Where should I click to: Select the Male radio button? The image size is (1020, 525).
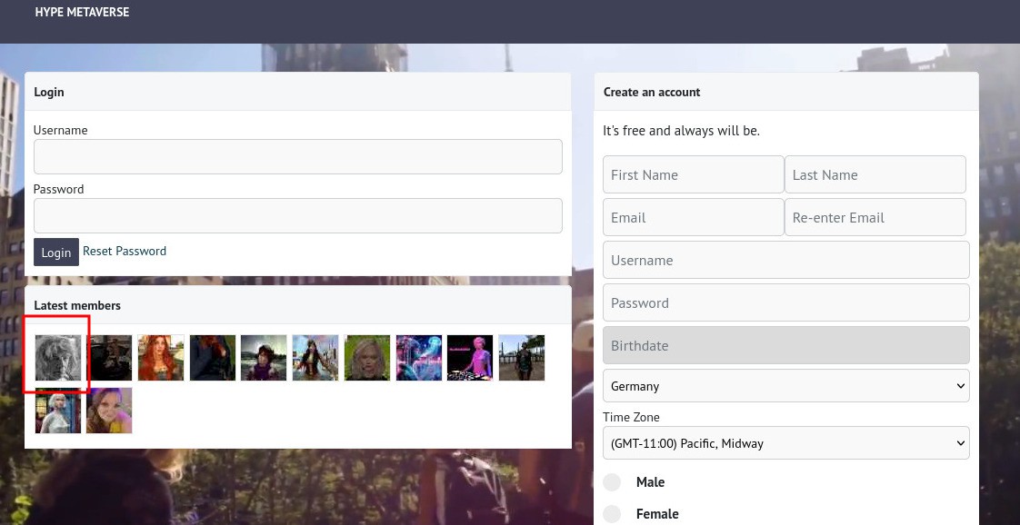[x=613, y=482]
